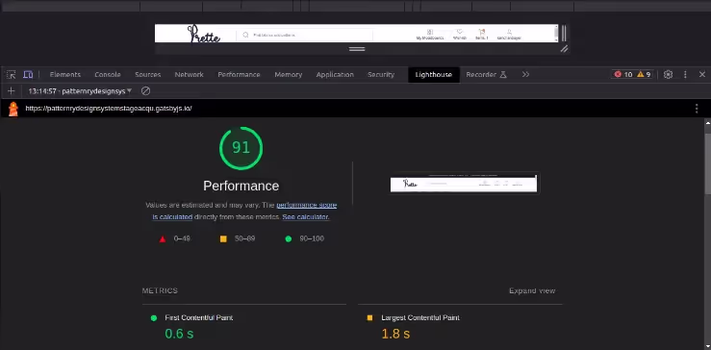Click the Performance category title
This screenshot has width=711, height=350.
pos(241,186)
